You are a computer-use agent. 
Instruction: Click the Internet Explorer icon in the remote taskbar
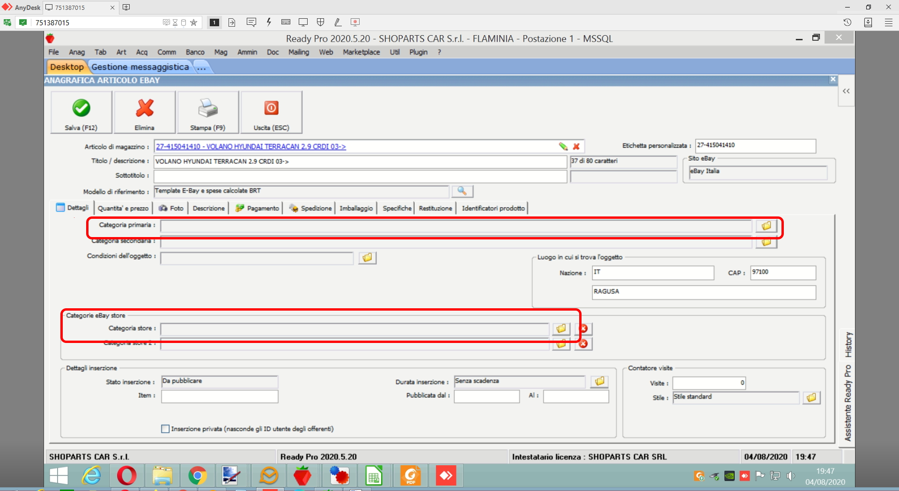coord(91,476)
